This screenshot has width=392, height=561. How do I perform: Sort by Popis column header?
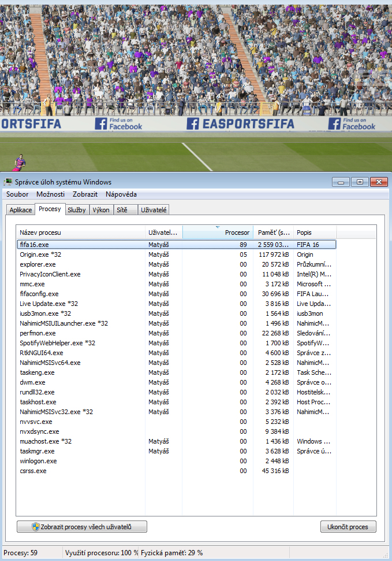(x=315, y=232)
